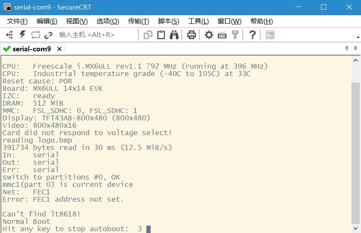Click the Copy icon in toolbar
The width and height of the screenshot is (361, 233).
point(148,35)
